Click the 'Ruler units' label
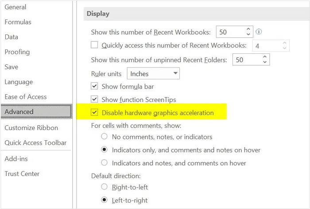 click(106, 74)
